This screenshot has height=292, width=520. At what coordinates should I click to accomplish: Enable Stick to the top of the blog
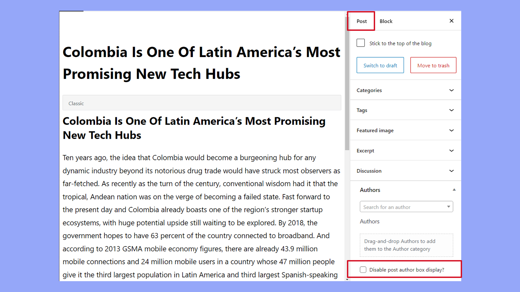(x=360, y=43)
